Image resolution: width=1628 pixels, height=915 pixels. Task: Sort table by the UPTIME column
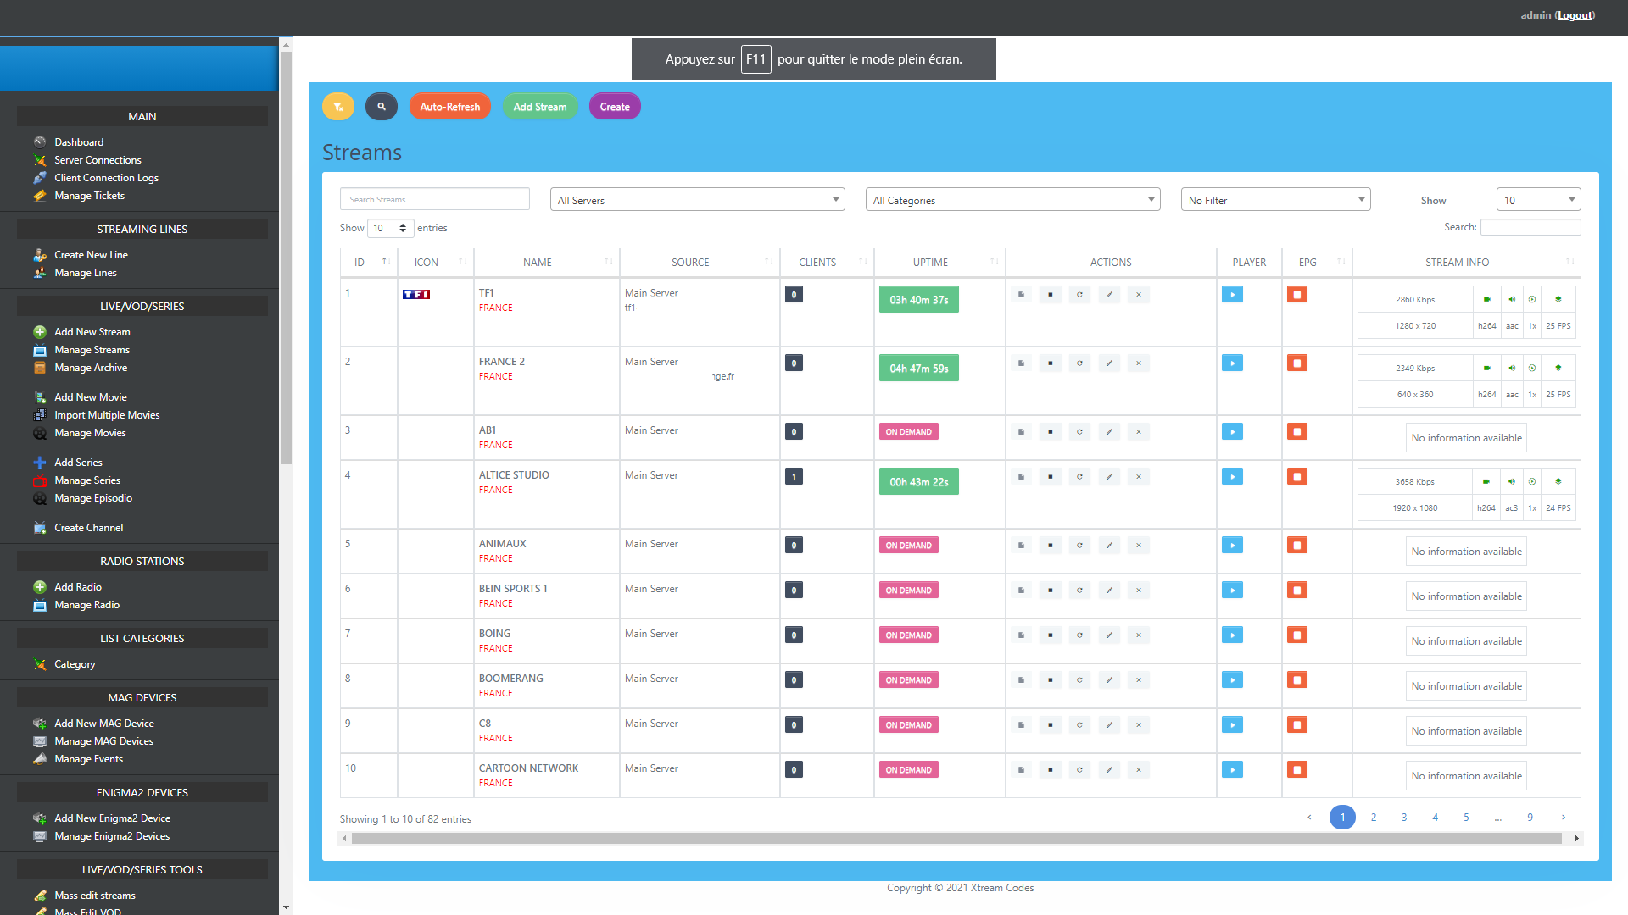(939, 263)
